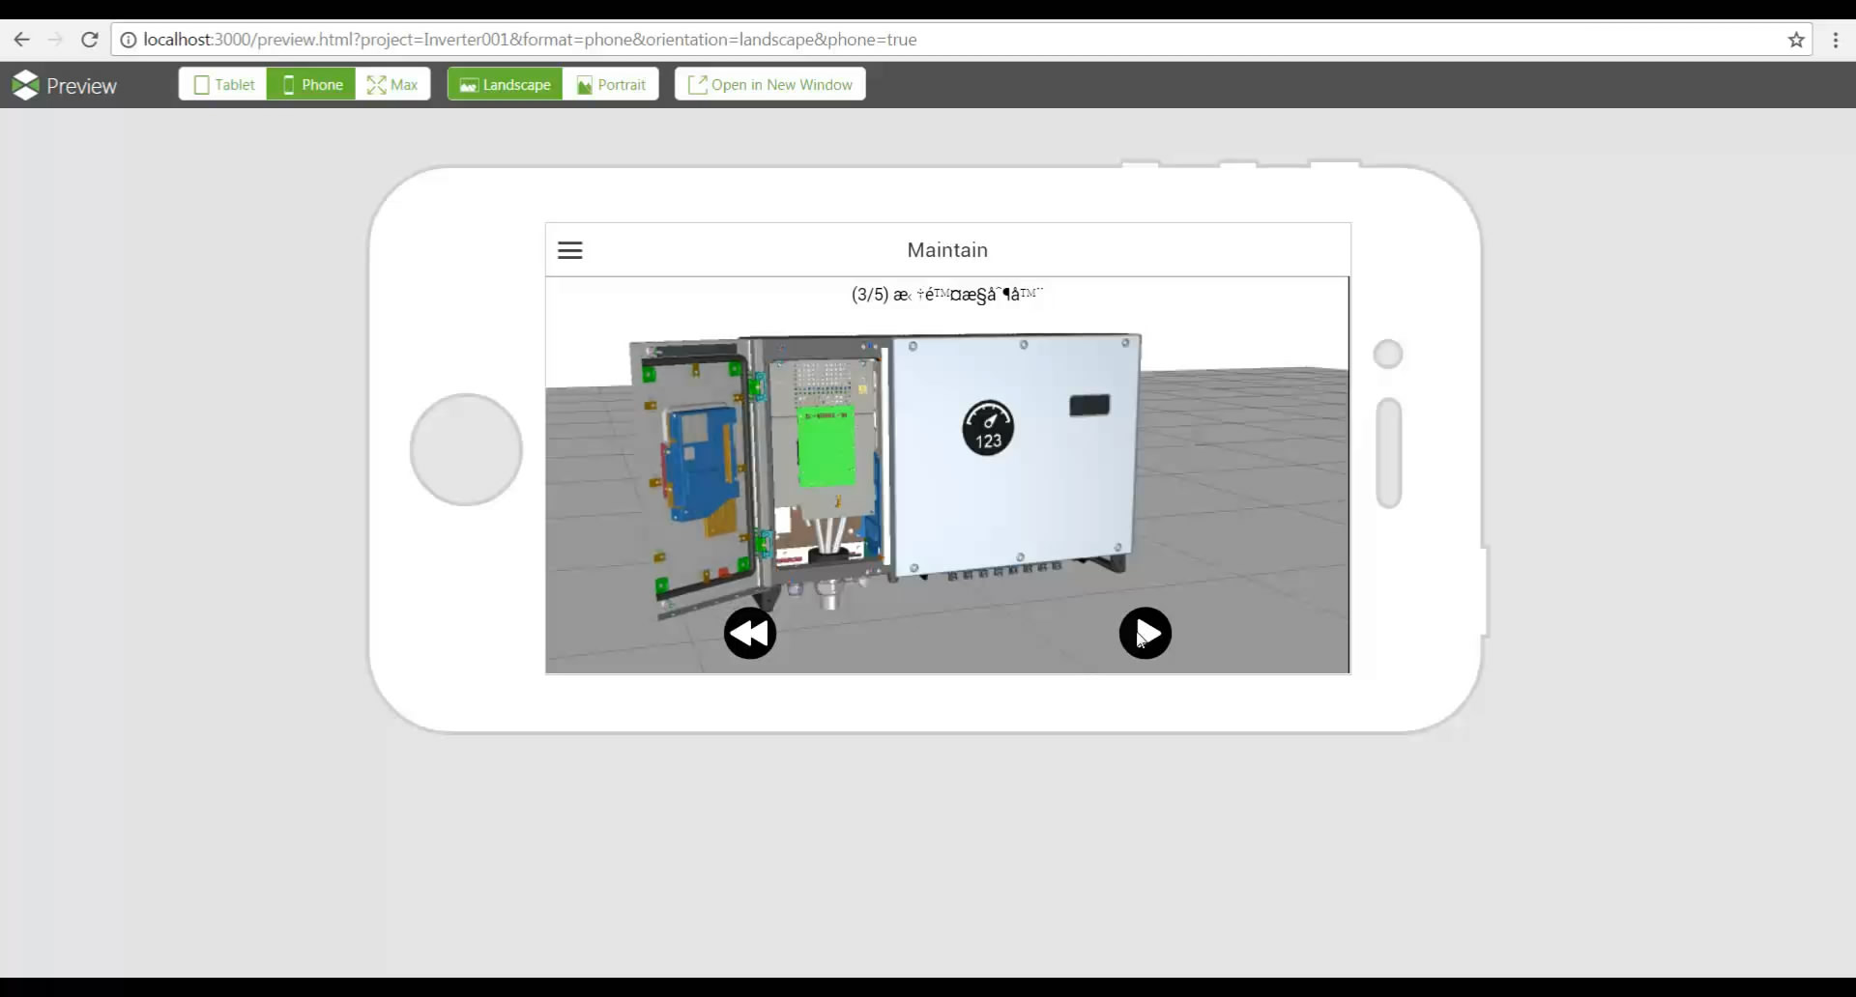Play the next sequence step
1856x997 pixels.
(1145, 634)
